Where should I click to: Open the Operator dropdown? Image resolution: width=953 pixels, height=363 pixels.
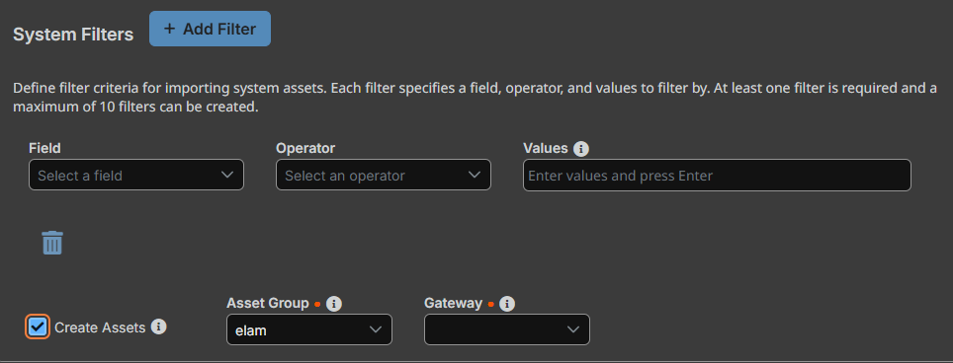click(383, 176)
